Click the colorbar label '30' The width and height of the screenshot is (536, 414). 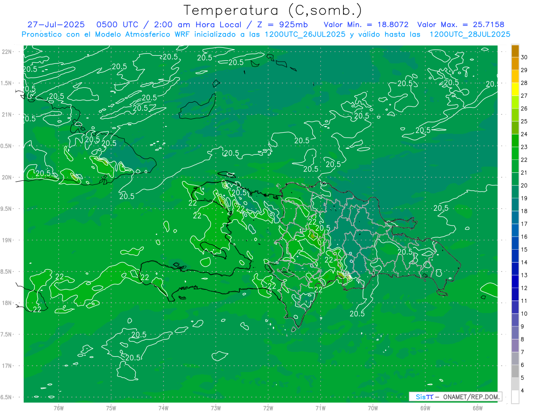pos(524,57)
